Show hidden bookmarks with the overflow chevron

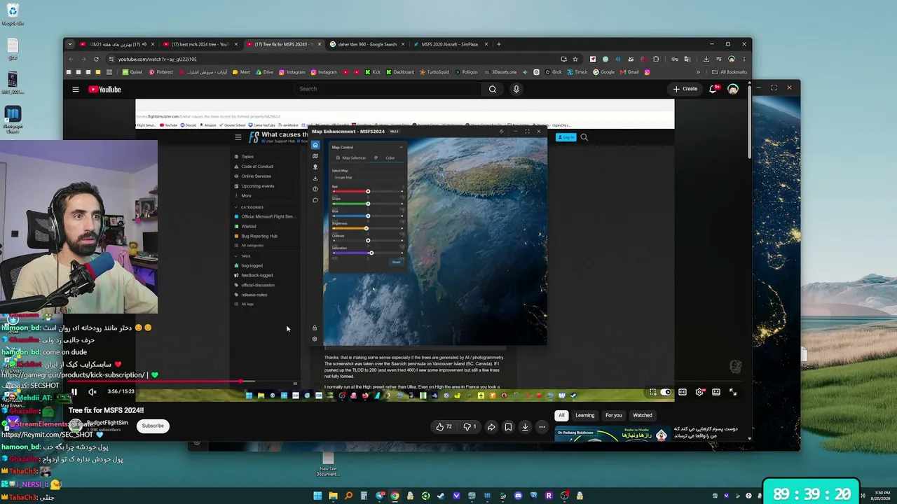tap(698, 72)
